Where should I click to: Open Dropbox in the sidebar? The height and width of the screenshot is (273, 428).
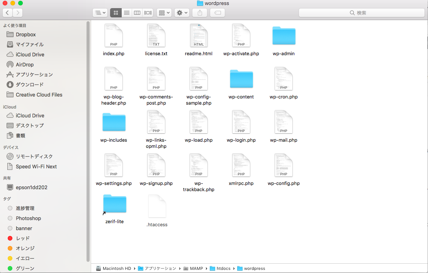click(25, 34)
